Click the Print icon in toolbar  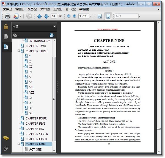click(8, 16)
